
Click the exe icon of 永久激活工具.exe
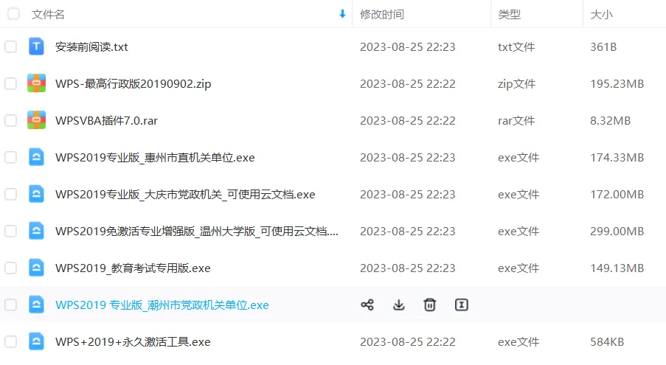tap(36, 341)
